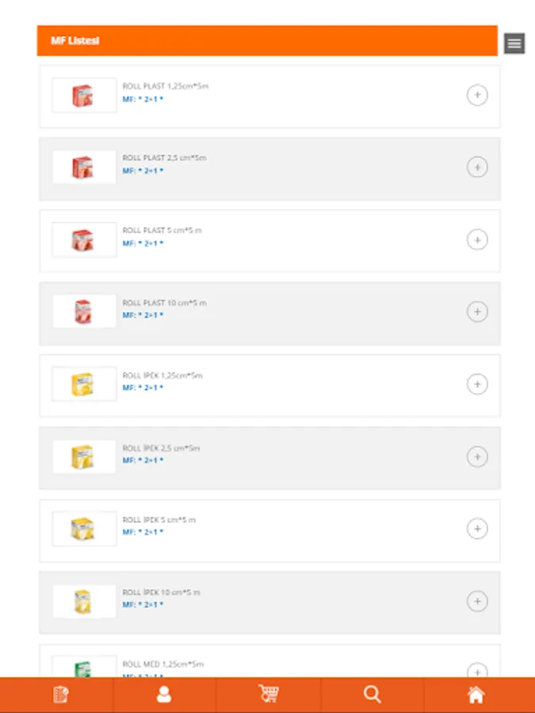This screenshot has height=713, width=535.
Task: Add ROLL İPEK 2,5 cm*5m via plus
Action: [x=476, y=457]
